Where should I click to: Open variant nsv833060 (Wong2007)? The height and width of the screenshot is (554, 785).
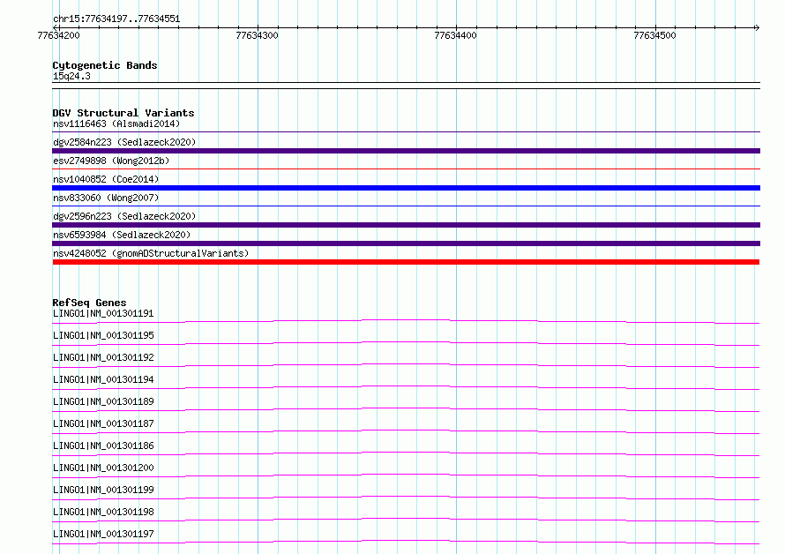[106, 198]
